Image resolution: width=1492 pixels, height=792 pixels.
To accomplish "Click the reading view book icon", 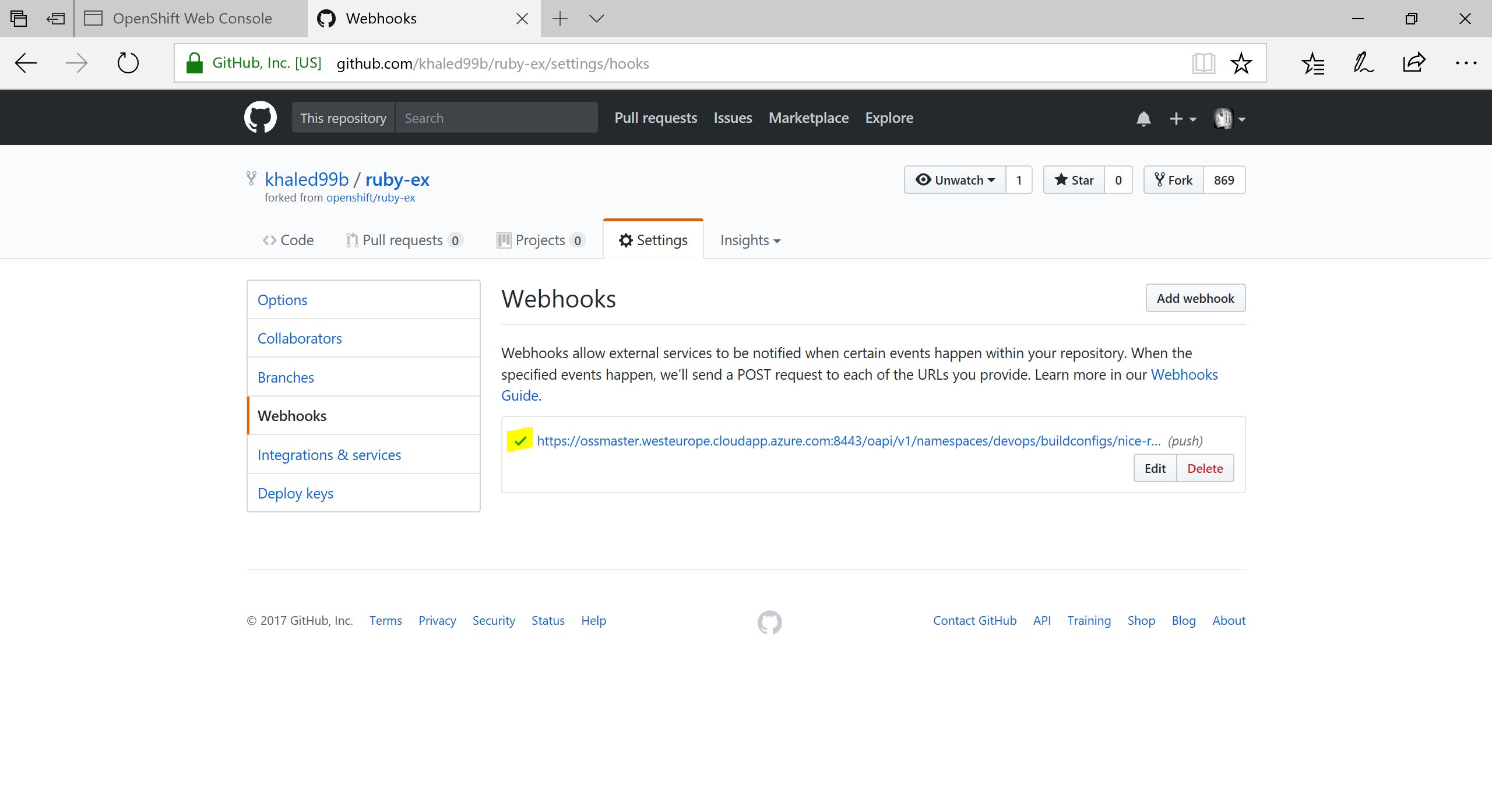I will pos(1203,63).
